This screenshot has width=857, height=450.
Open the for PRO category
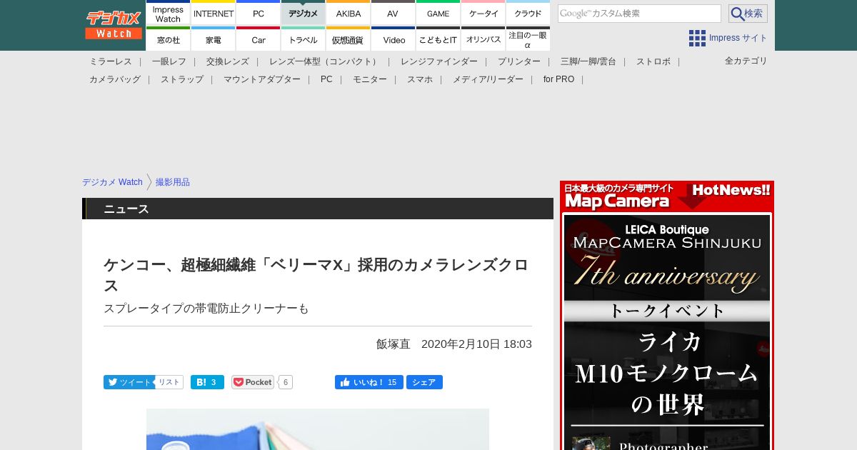pos(558,79)
